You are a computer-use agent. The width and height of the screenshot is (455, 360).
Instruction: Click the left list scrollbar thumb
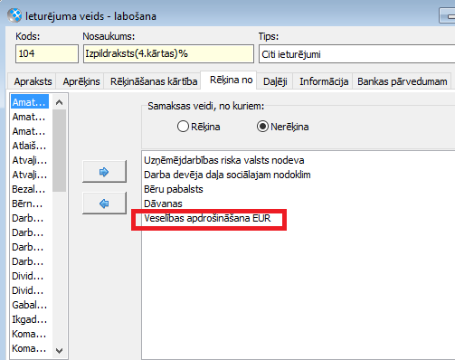coord(60,150)
